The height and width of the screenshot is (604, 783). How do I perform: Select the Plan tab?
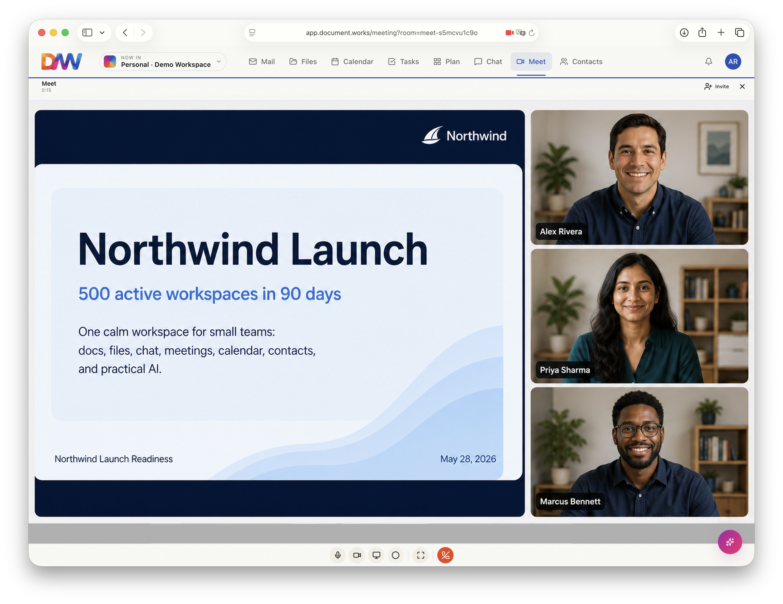coord(447,62)
